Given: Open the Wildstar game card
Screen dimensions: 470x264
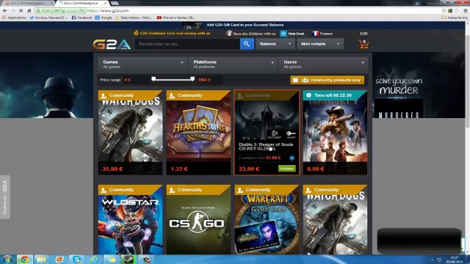Looking at the screenshot, I should (x=131, y=220).
